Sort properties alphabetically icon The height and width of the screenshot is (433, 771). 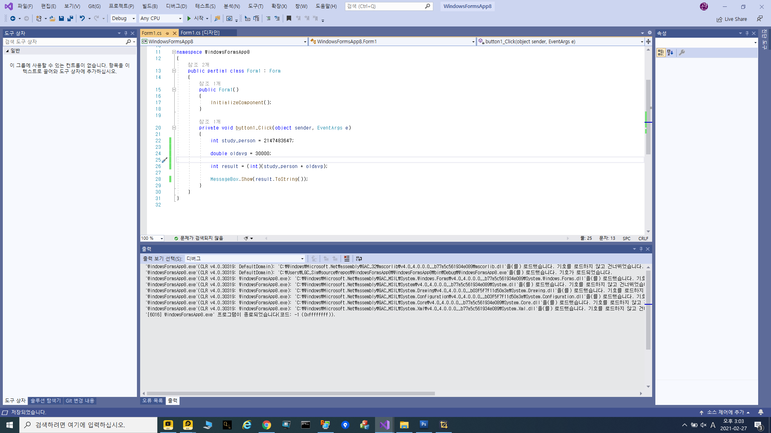(x=670, y=53)
